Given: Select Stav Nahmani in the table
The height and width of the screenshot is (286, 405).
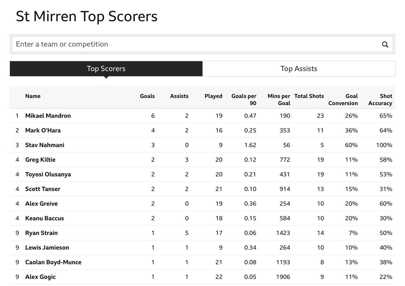Looking at the screenshot, I should [45, 145].
